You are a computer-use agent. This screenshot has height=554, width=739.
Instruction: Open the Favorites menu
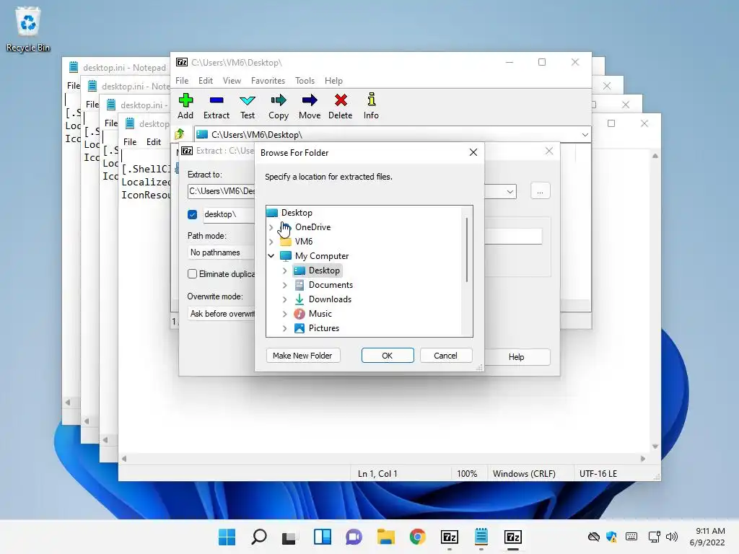tap(268, 81)
